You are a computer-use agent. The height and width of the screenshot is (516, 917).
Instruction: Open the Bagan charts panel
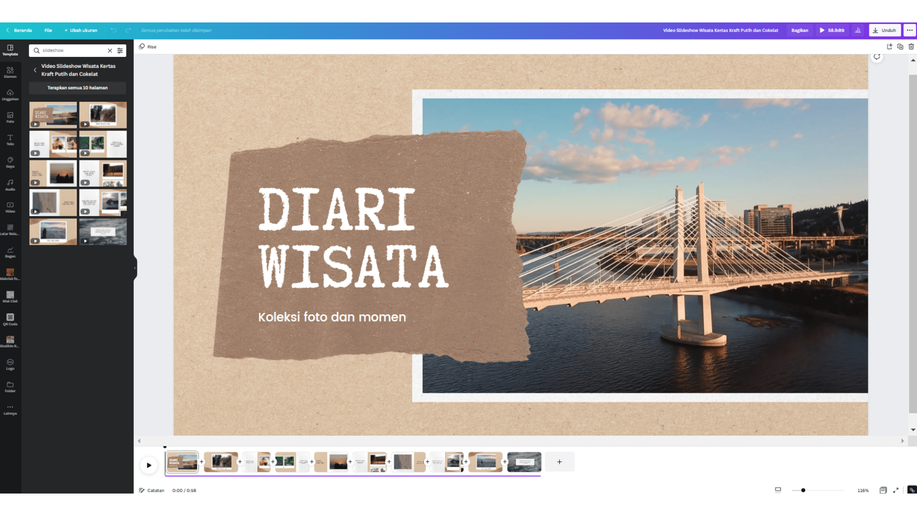pyautogui.click(x=10, y=252)
